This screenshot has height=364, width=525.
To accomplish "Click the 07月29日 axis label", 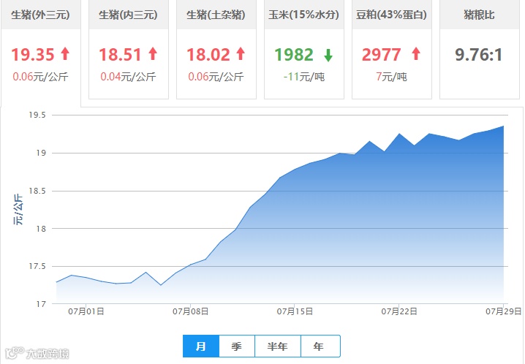I will [503, 311].
